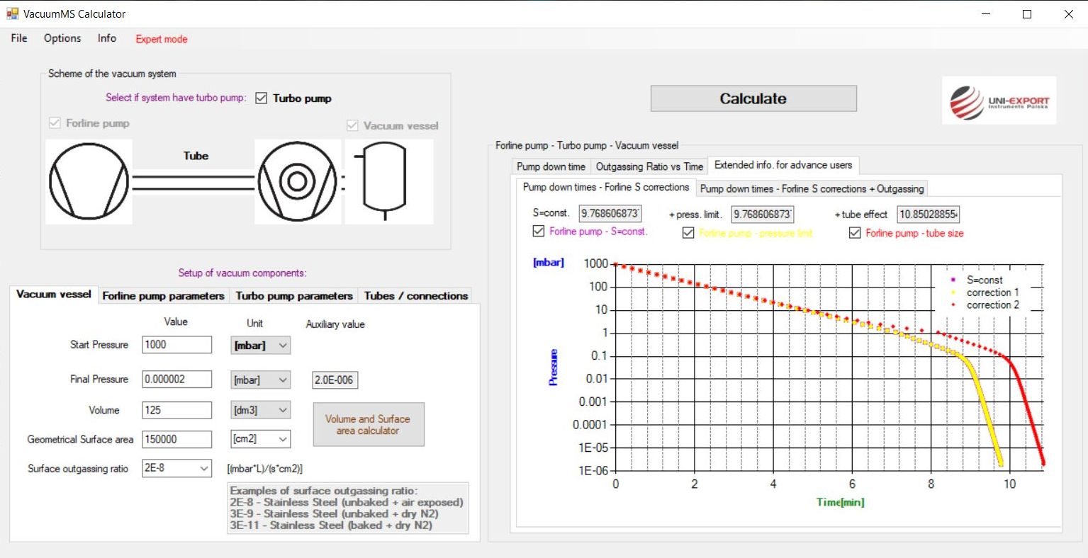This screenshot has height=558, width=1088.
Task: Click the [mbar] axis unit label
Action: (x=549, y=262)
